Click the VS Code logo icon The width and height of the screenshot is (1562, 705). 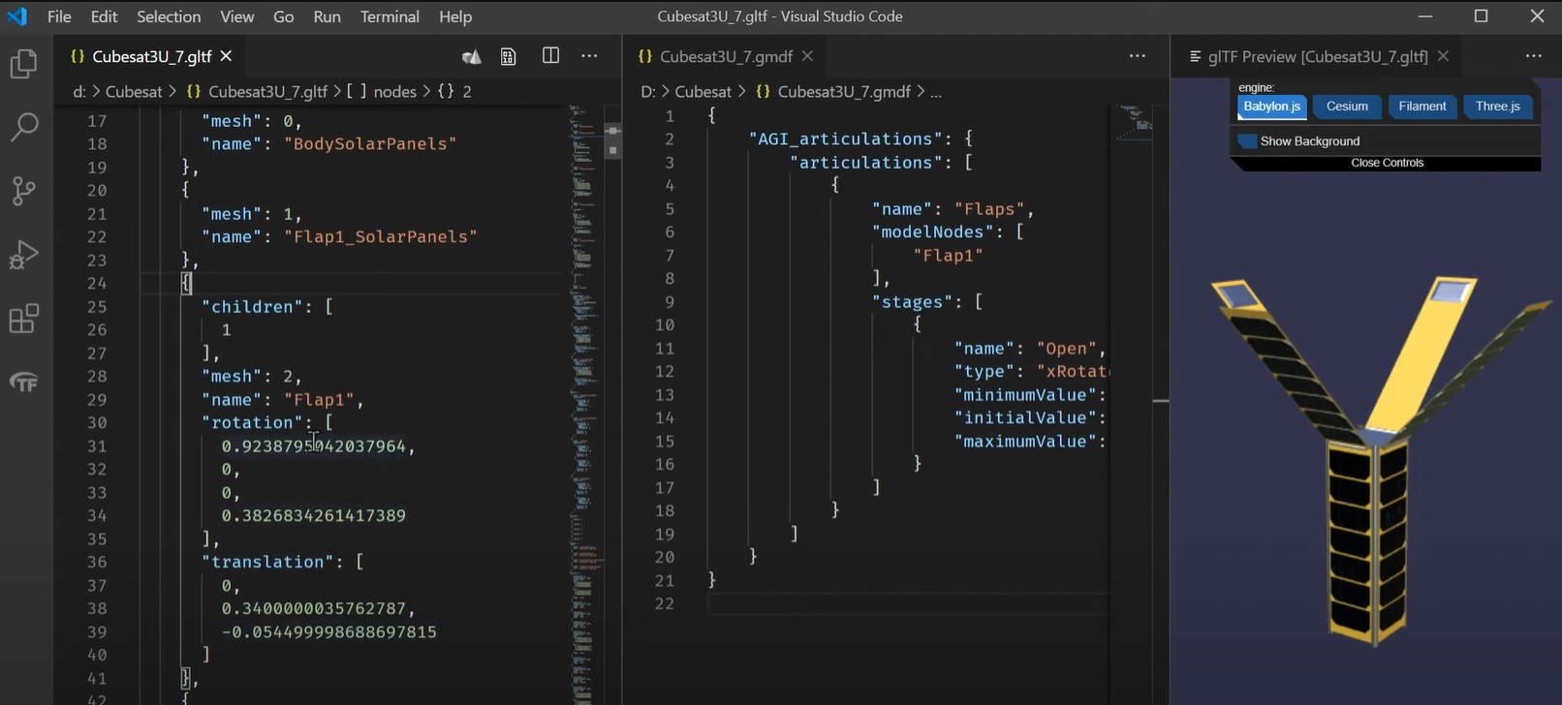pos(17,16)
